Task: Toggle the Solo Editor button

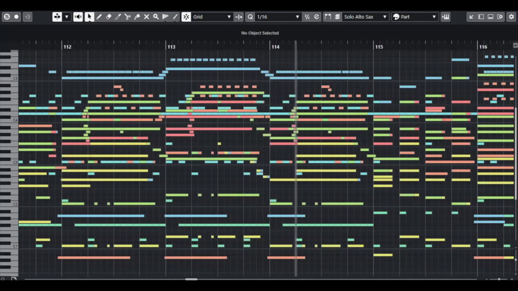Action: [6, 17]
